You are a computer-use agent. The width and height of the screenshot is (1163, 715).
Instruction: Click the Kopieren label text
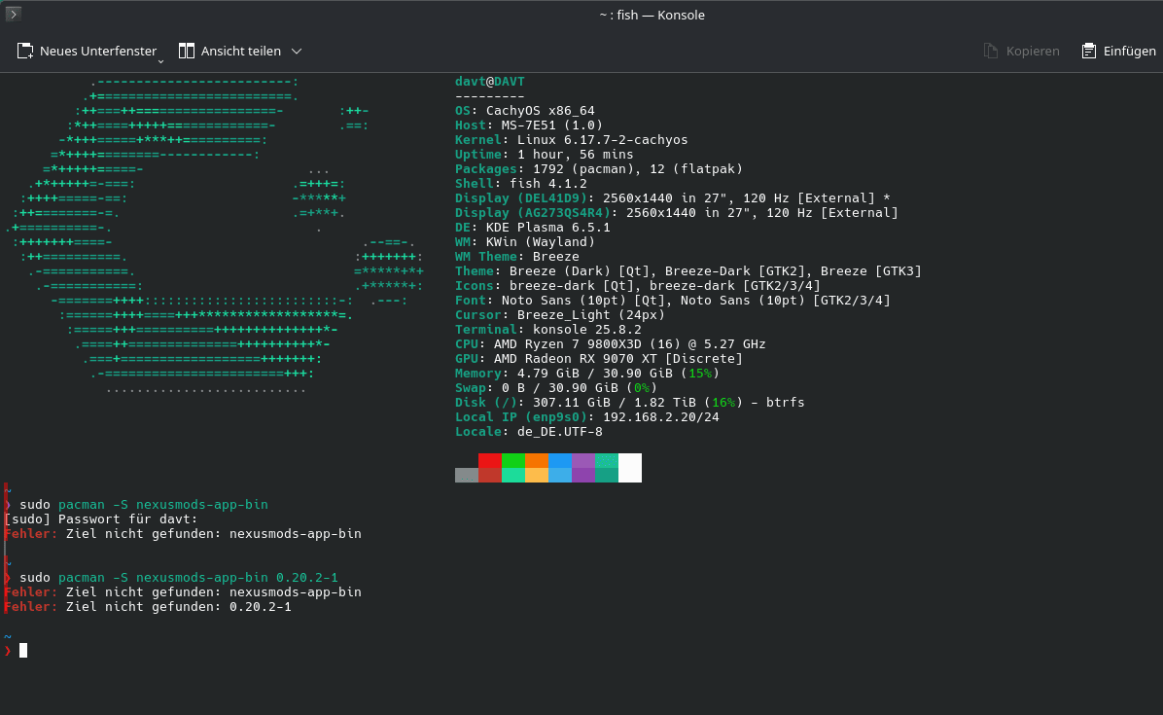click(x=1033, y=52)
